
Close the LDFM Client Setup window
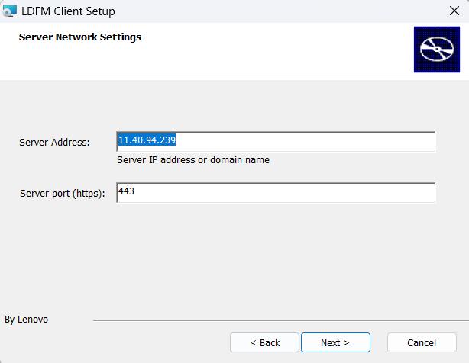(x=454, y=11)
